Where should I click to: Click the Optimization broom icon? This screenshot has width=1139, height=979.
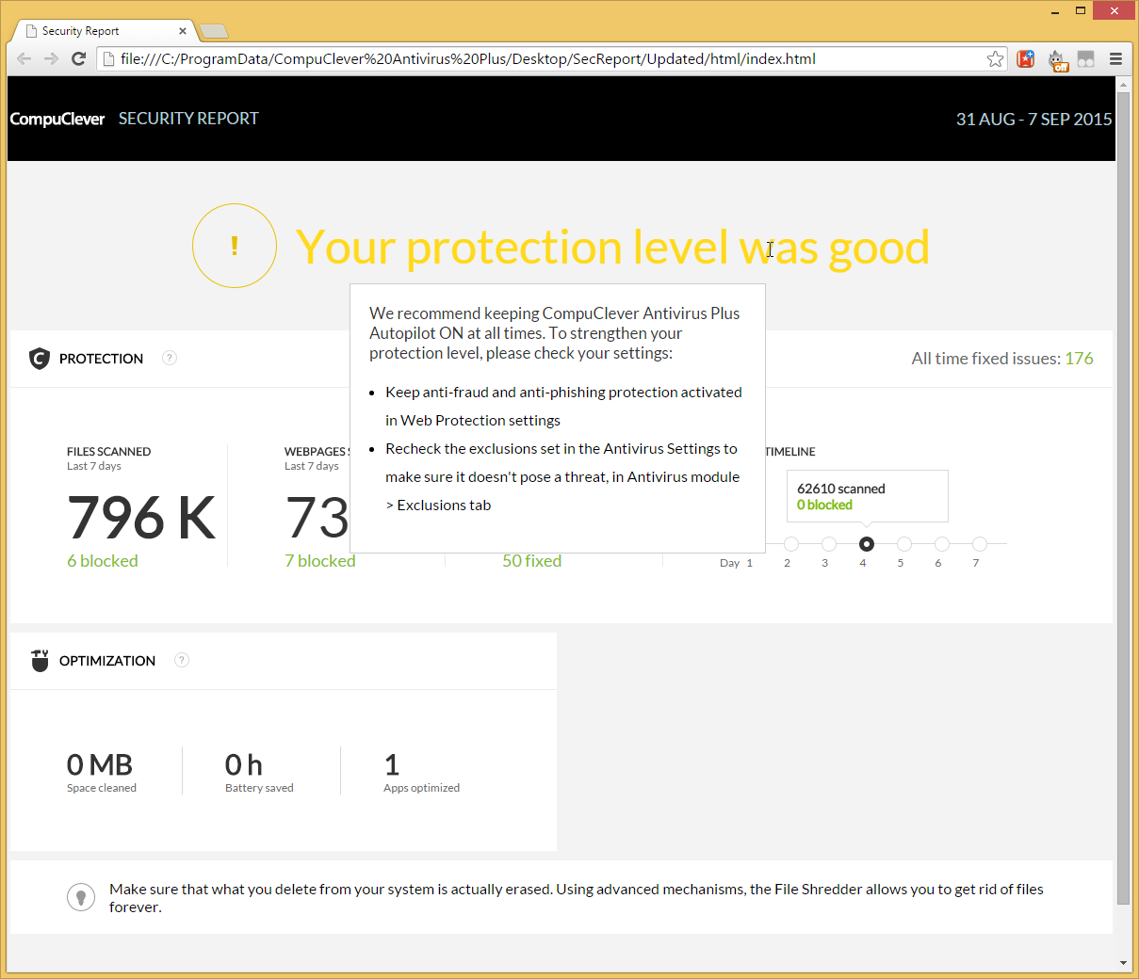pos(40,660)
